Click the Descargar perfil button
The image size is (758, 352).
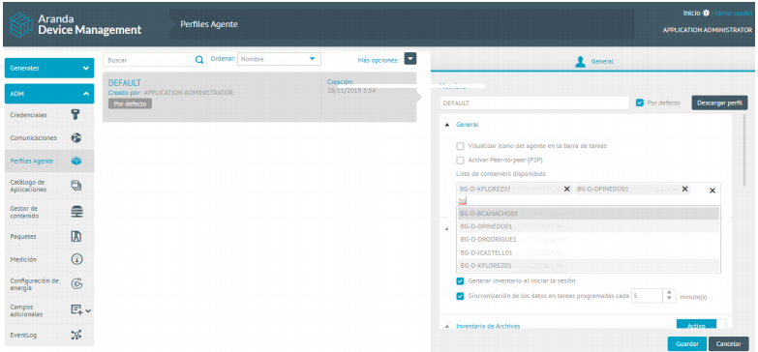[720, 103]
